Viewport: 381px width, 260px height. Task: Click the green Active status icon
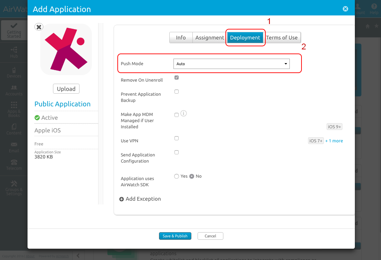coord(37,118)
